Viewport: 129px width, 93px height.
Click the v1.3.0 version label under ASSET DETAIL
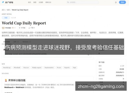point(13,18)
